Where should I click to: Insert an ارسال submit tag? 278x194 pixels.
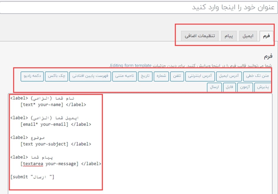[214, 87]
